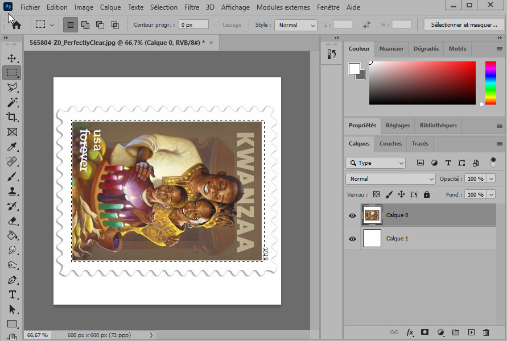Viewport: 507px width, 341px height.
Task: Open the History panel icon
Action: coord(331,54)
